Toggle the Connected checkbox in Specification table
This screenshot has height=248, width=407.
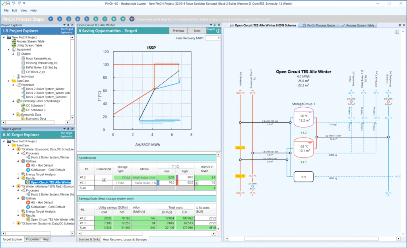click(104, 180)
